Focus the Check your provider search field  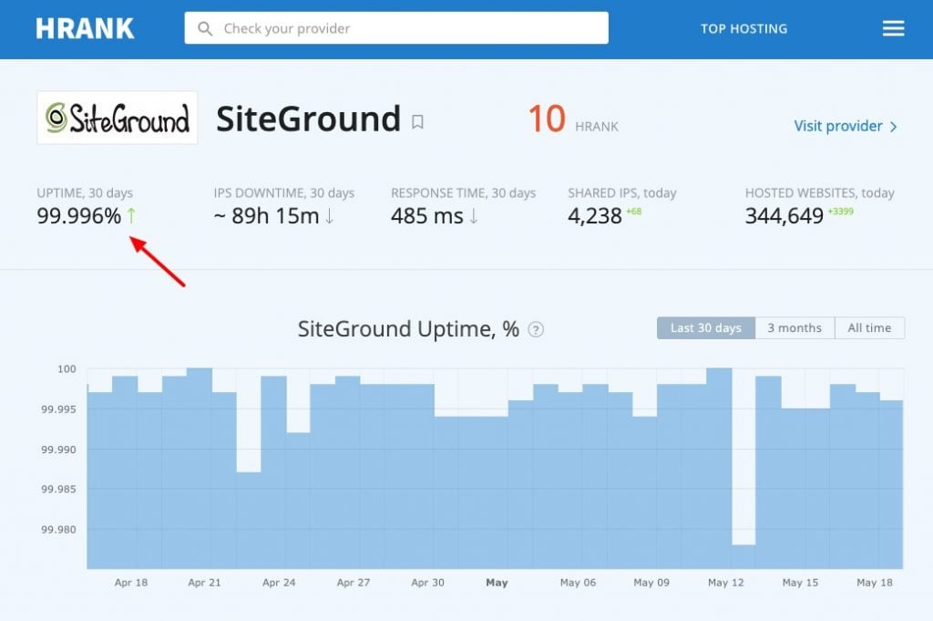(x=396, y=28)
